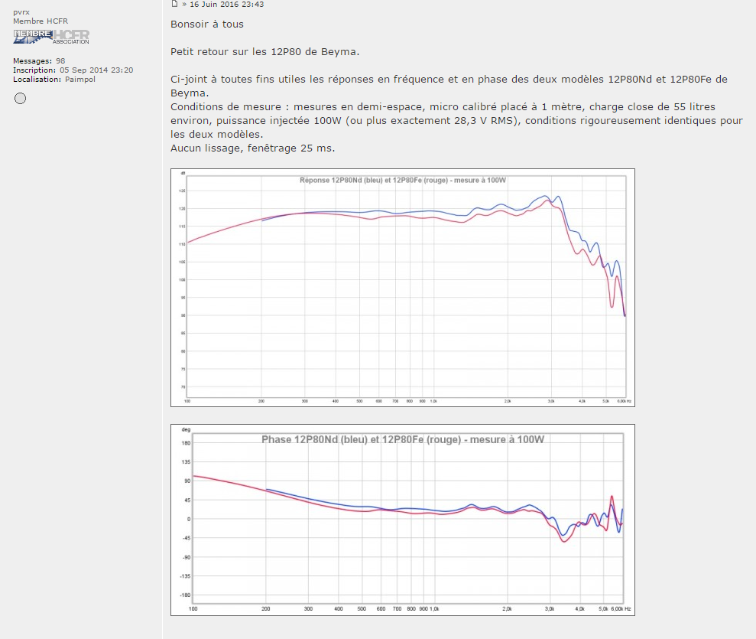Viewport: 756px width, 639px height.
Task: Open pvrx user profile link
Action: tap(21, 12)
